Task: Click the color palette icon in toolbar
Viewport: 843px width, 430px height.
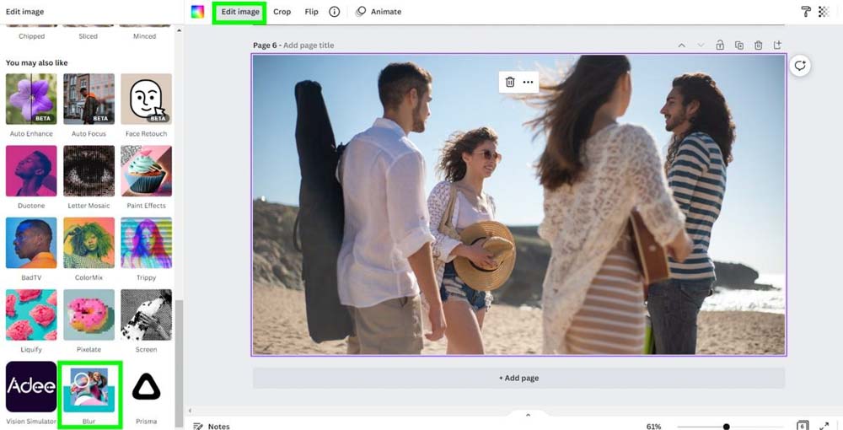Action: 197,12
